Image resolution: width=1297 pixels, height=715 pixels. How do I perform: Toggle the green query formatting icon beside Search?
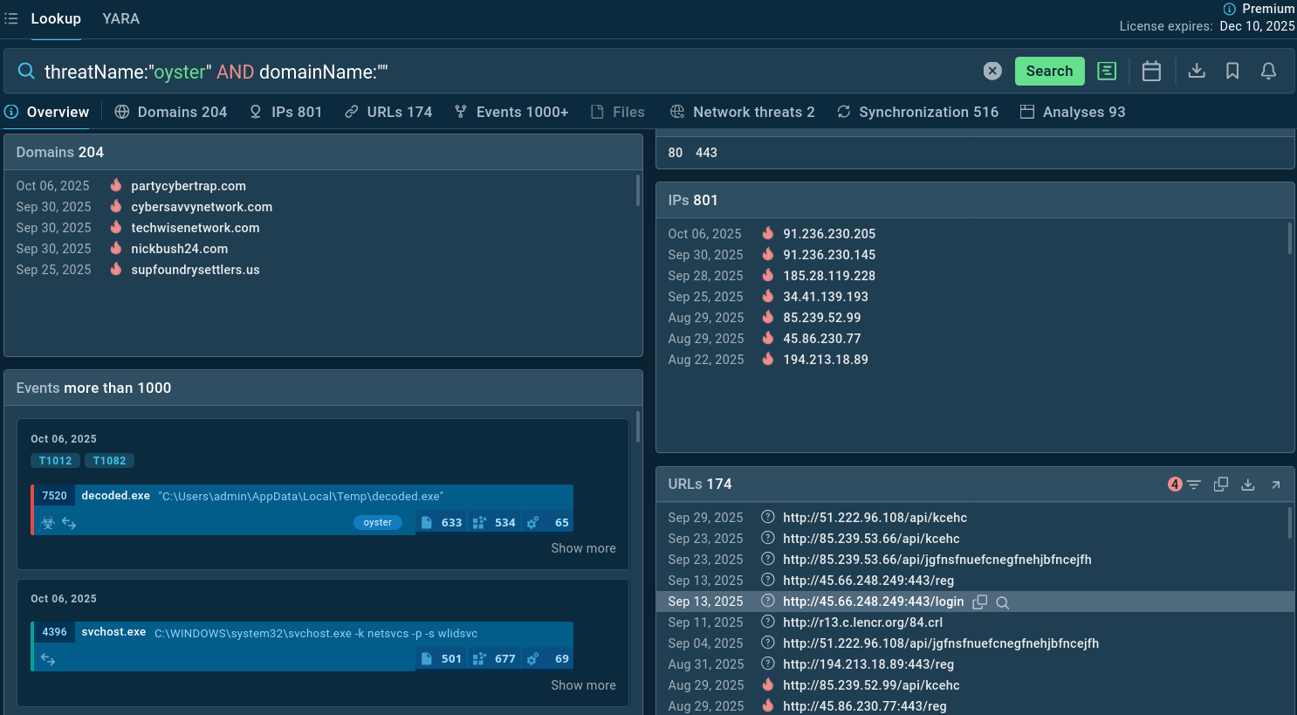[x=1107, y=72]
